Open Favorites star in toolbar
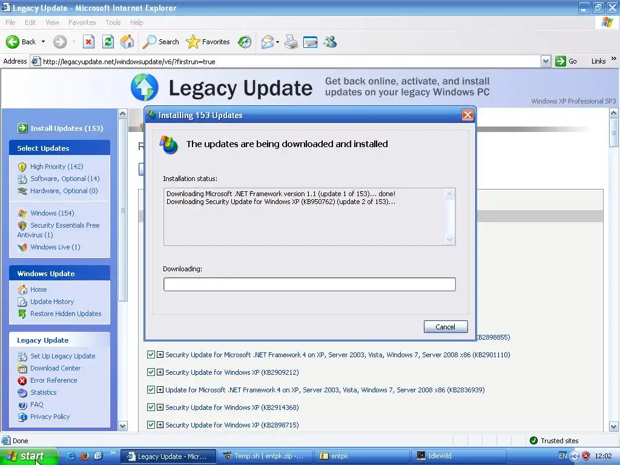 [x=193, y=42]
